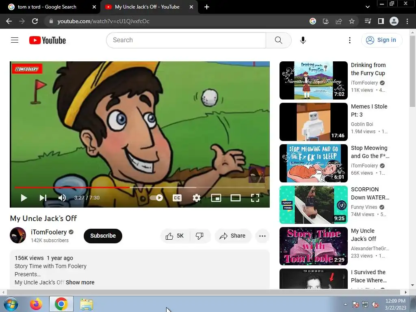Viewport: 416px width, 312px height.
Task: Show hidden system tray icons arrow
Action: (x=345, y=304)
